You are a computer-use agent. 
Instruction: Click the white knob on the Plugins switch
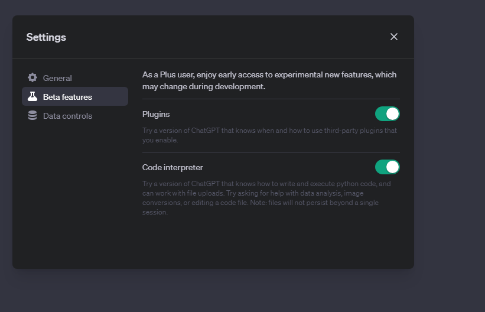pos(392,114)
